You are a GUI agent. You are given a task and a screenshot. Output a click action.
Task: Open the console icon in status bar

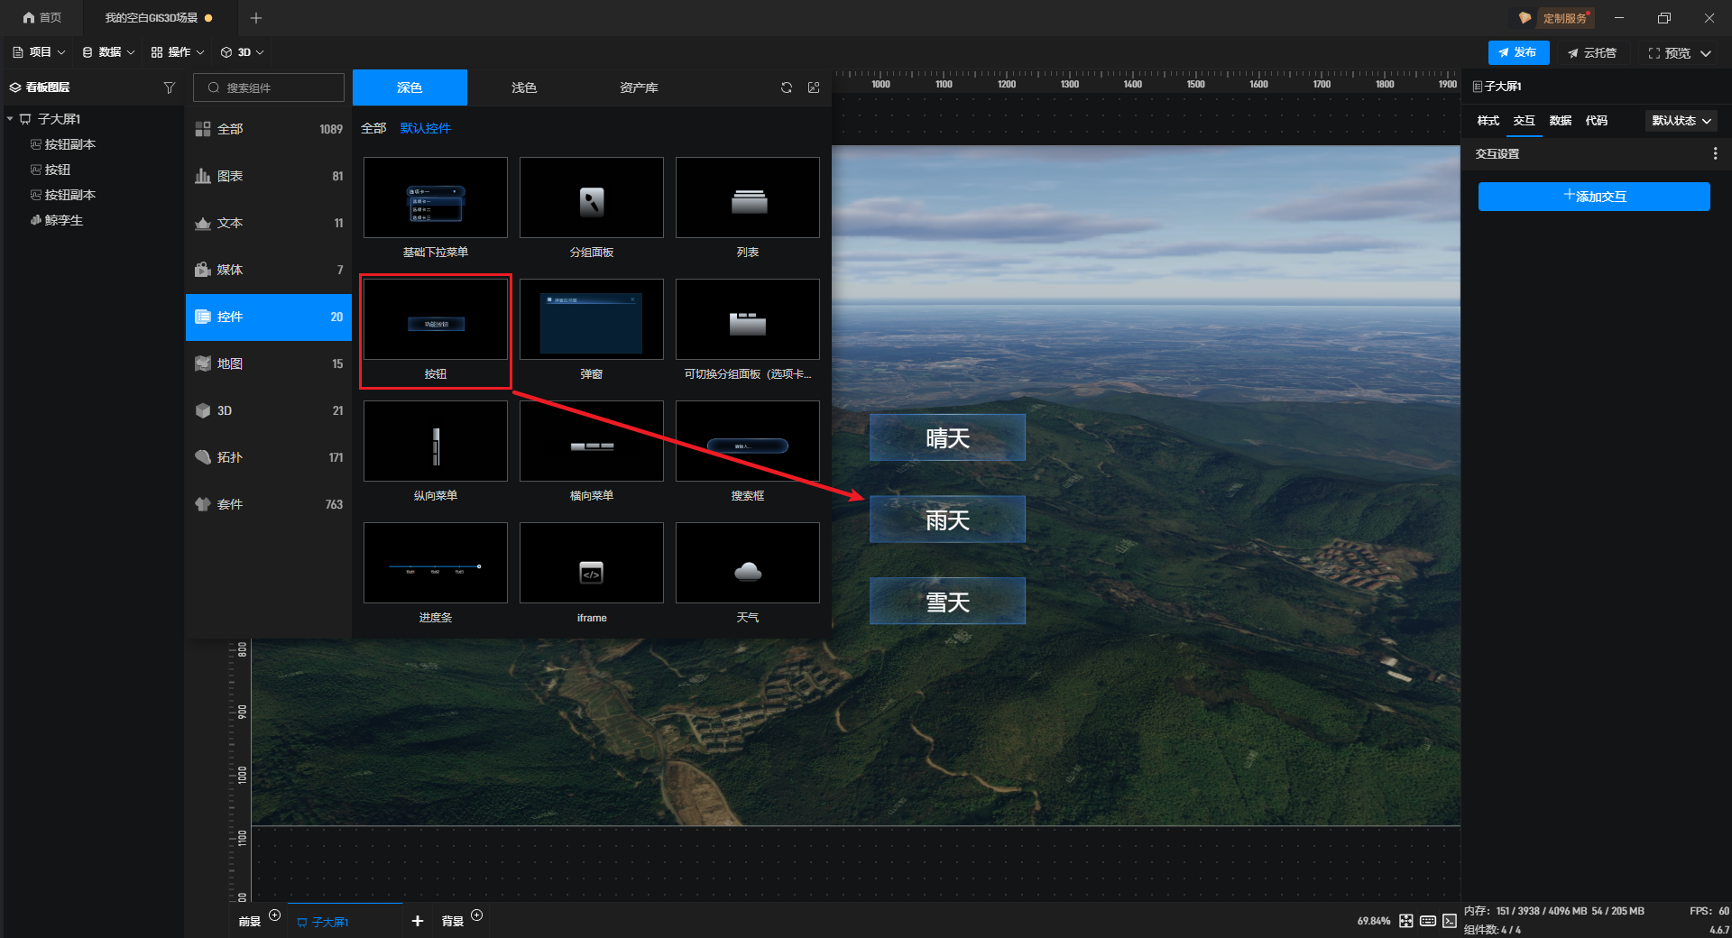[1450, 921]
